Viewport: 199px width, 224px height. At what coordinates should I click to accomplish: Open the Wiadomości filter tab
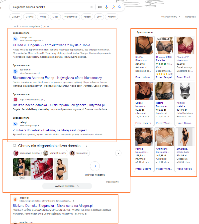click(x=71, y=17)
